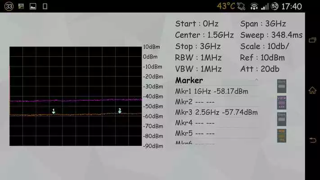Tap the Att : 20db setting
This screenshot has width=320, height=180.
point(260,69)
